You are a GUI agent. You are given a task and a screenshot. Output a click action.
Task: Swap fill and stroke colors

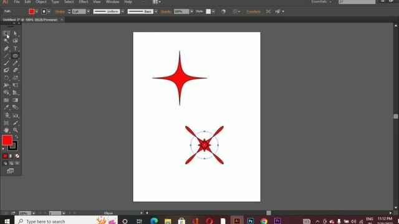17,137
